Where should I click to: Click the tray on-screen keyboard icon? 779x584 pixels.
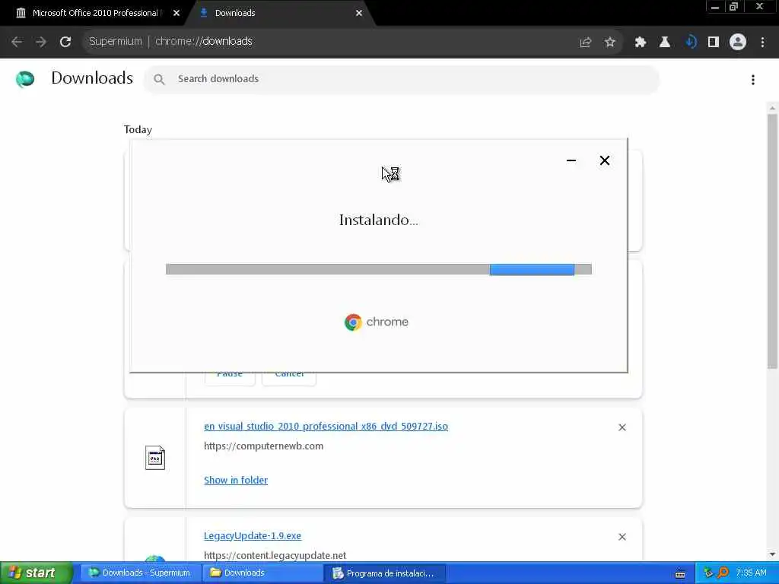(680, 573)
